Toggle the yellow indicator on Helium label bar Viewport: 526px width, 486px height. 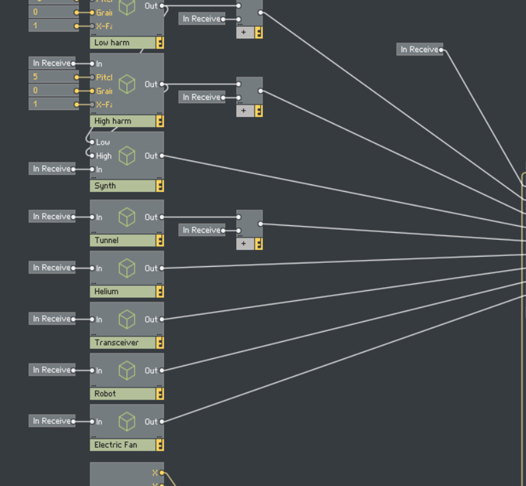tap(160, 292)
